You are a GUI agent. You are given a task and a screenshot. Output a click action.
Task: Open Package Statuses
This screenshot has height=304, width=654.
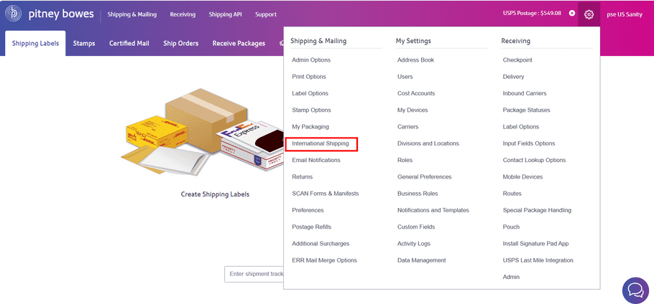(526, 110)
